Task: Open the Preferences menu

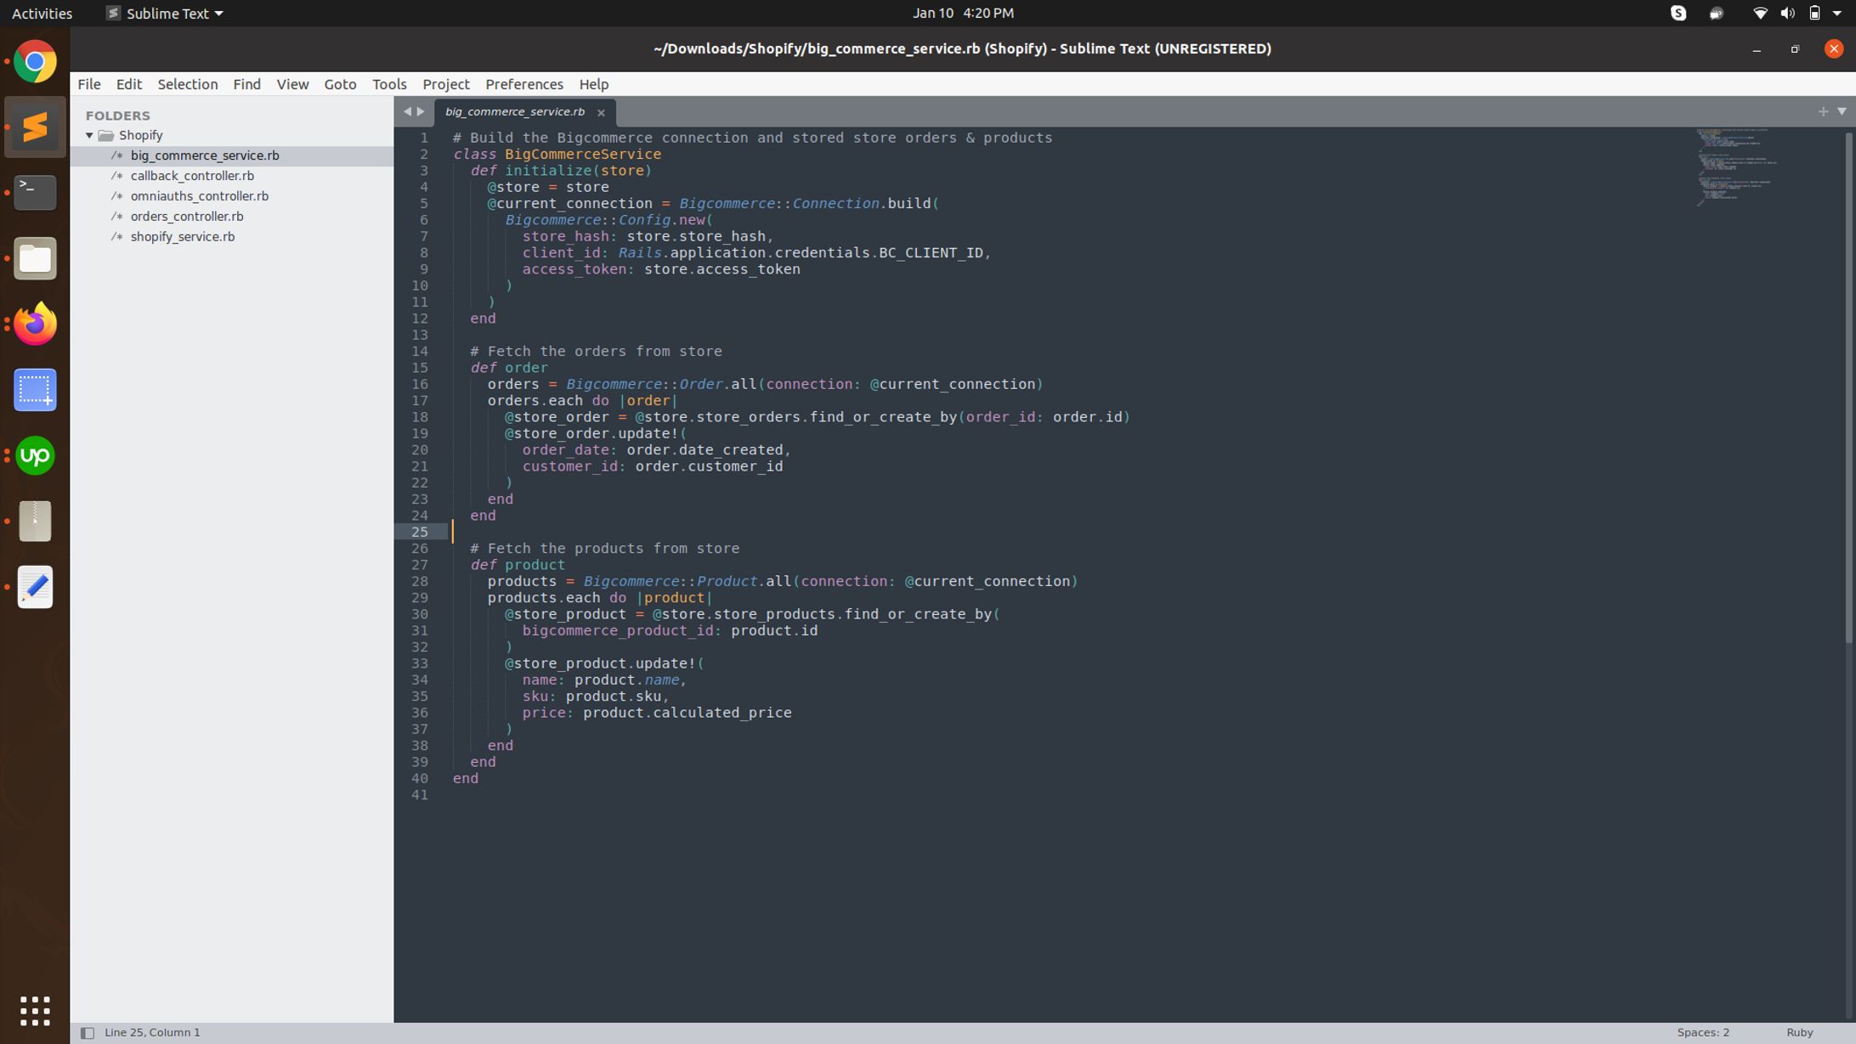Action: pyautogui.click(x=524, y=84)
